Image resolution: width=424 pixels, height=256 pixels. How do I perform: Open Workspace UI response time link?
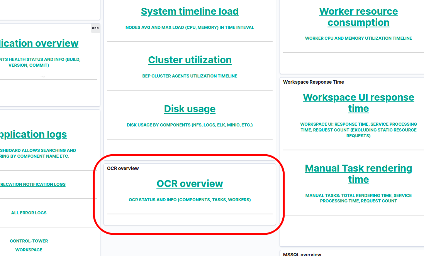click(x=358, y=103)
